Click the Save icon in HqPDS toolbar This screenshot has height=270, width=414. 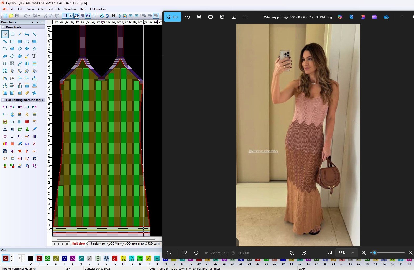coord(17,16)
